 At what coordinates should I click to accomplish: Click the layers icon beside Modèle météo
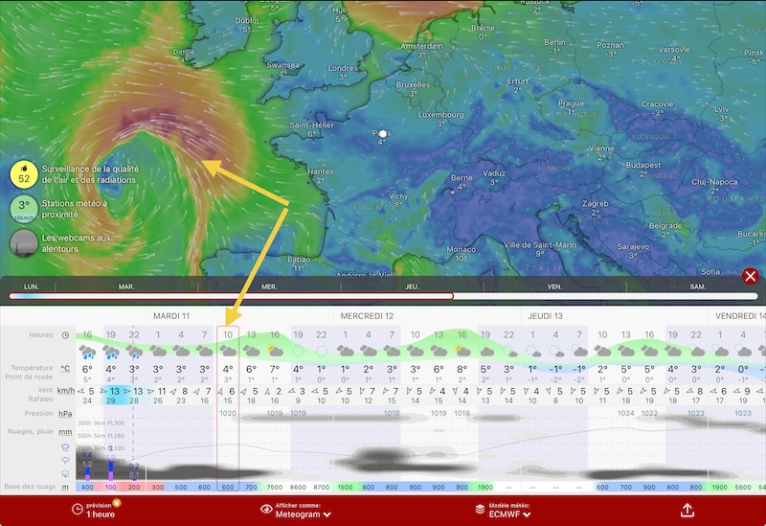pos(481,510)
